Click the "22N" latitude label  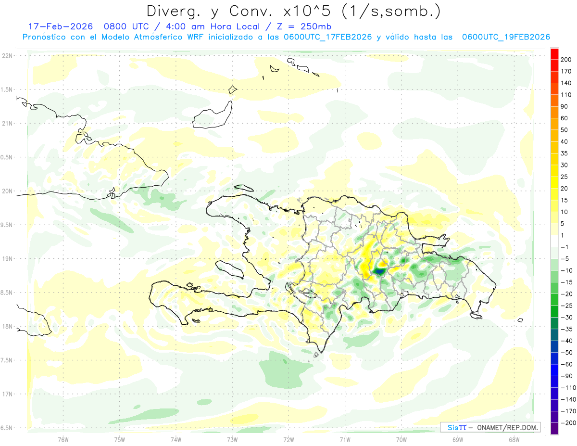(x=7, y=56)
